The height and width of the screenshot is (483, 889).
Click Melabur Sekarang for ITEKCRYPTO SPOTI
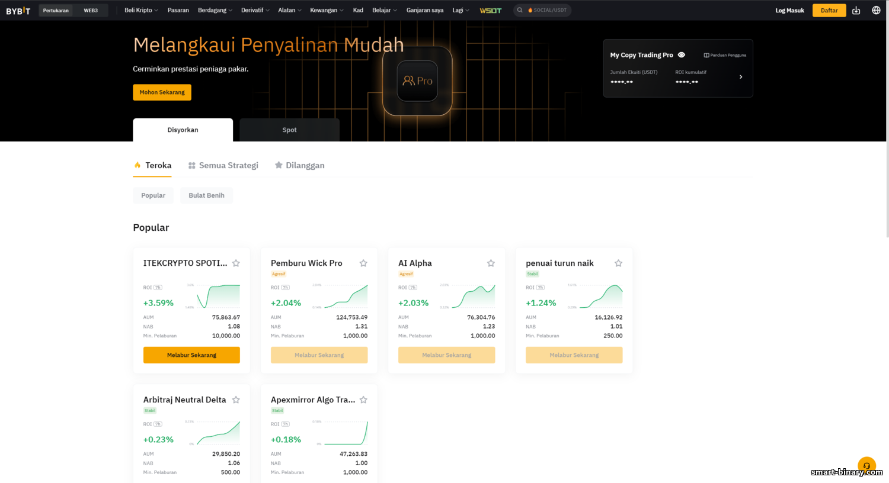point(191,355)
